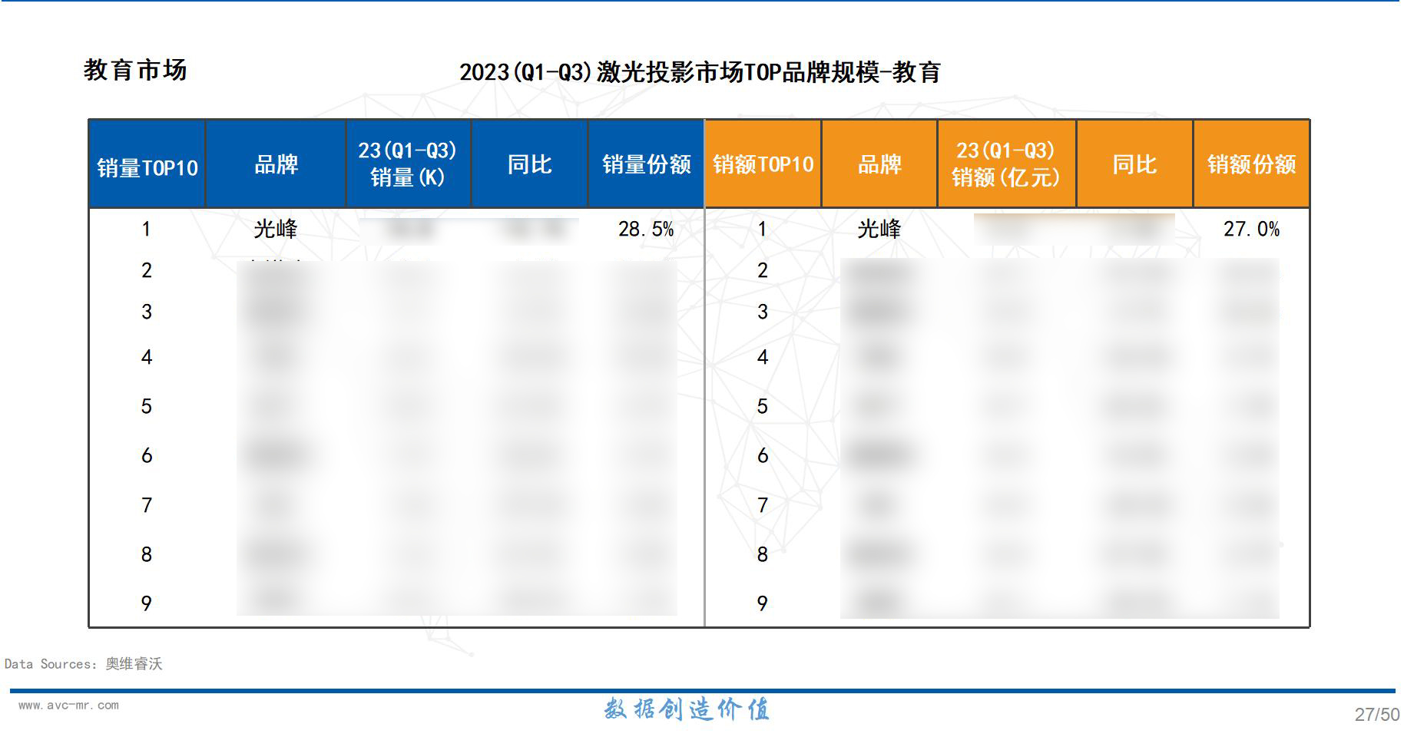Select the 23(Q1-Q3)销额(亿元) header cell
Screen dimensions: 1404x737
pos(1007,164)
